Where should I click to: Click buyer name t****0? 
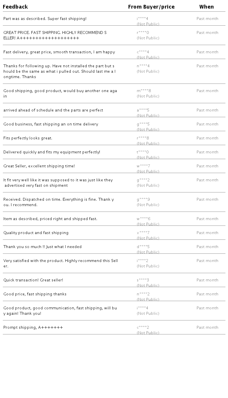point(142,152)
